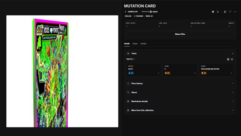The image size is (241, 136).
Task: Click the orange rarity badge on Event
Action: [x=204, y=73]
